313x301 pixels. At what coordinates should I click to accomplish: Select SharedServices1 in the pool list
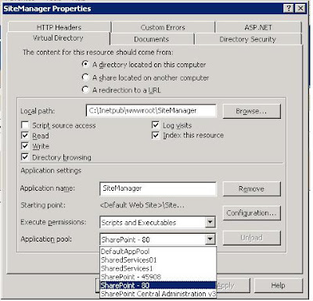[x=158, y=268]
